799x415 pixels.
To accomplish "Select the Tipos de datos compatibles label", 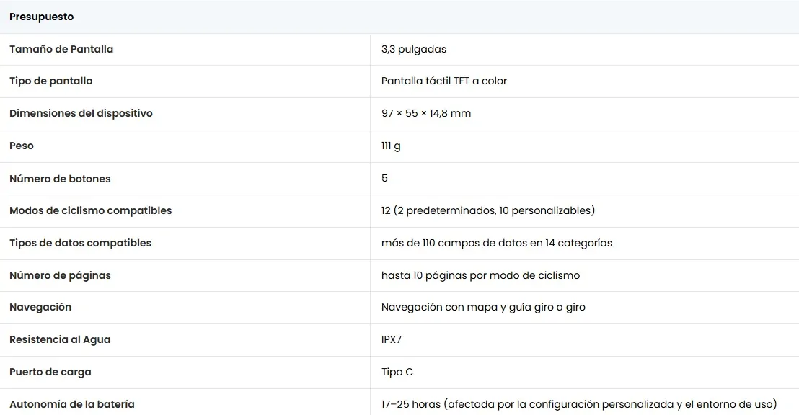I will coord(81,243).
